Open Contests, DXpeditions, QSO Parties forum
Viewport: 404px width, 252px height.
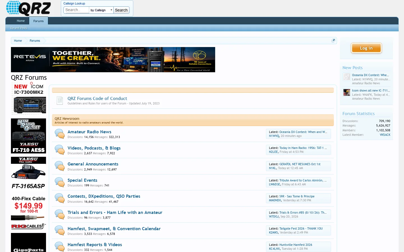click(104, 196)
